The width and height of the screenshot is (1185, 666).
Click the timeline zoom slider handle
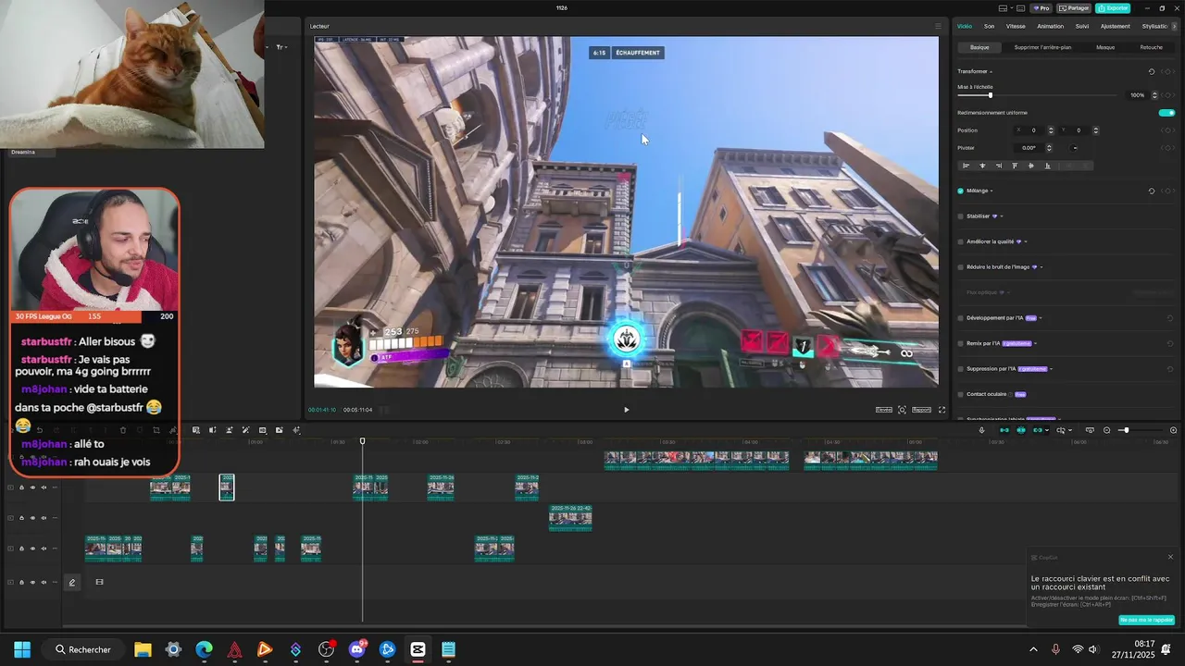point(1126,430)
